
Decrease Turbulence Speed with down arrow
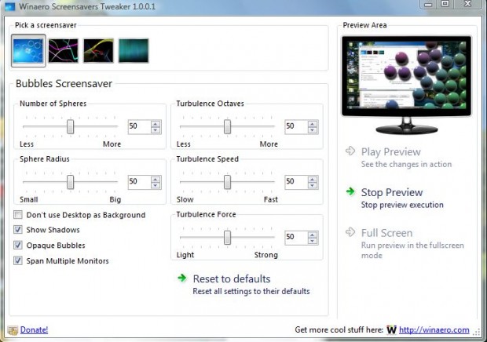click(x=313, y=185)
